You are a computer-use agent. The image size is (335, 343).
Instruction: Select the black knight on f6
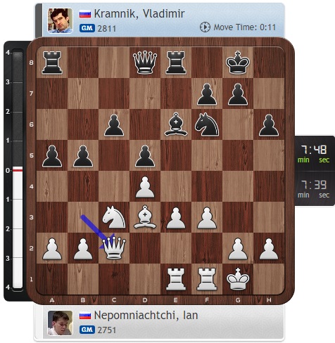tap(207, 124)
